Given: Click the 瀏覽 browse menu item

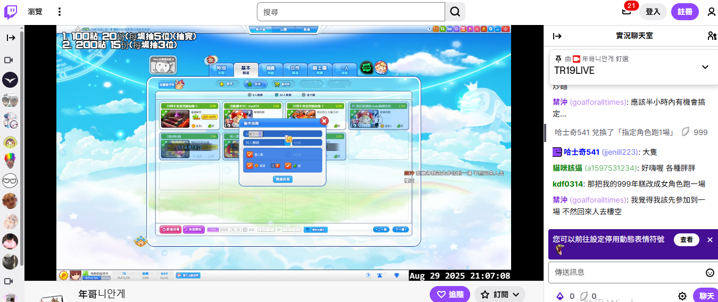Looking at the screenshot, I should tap(35, 12).
